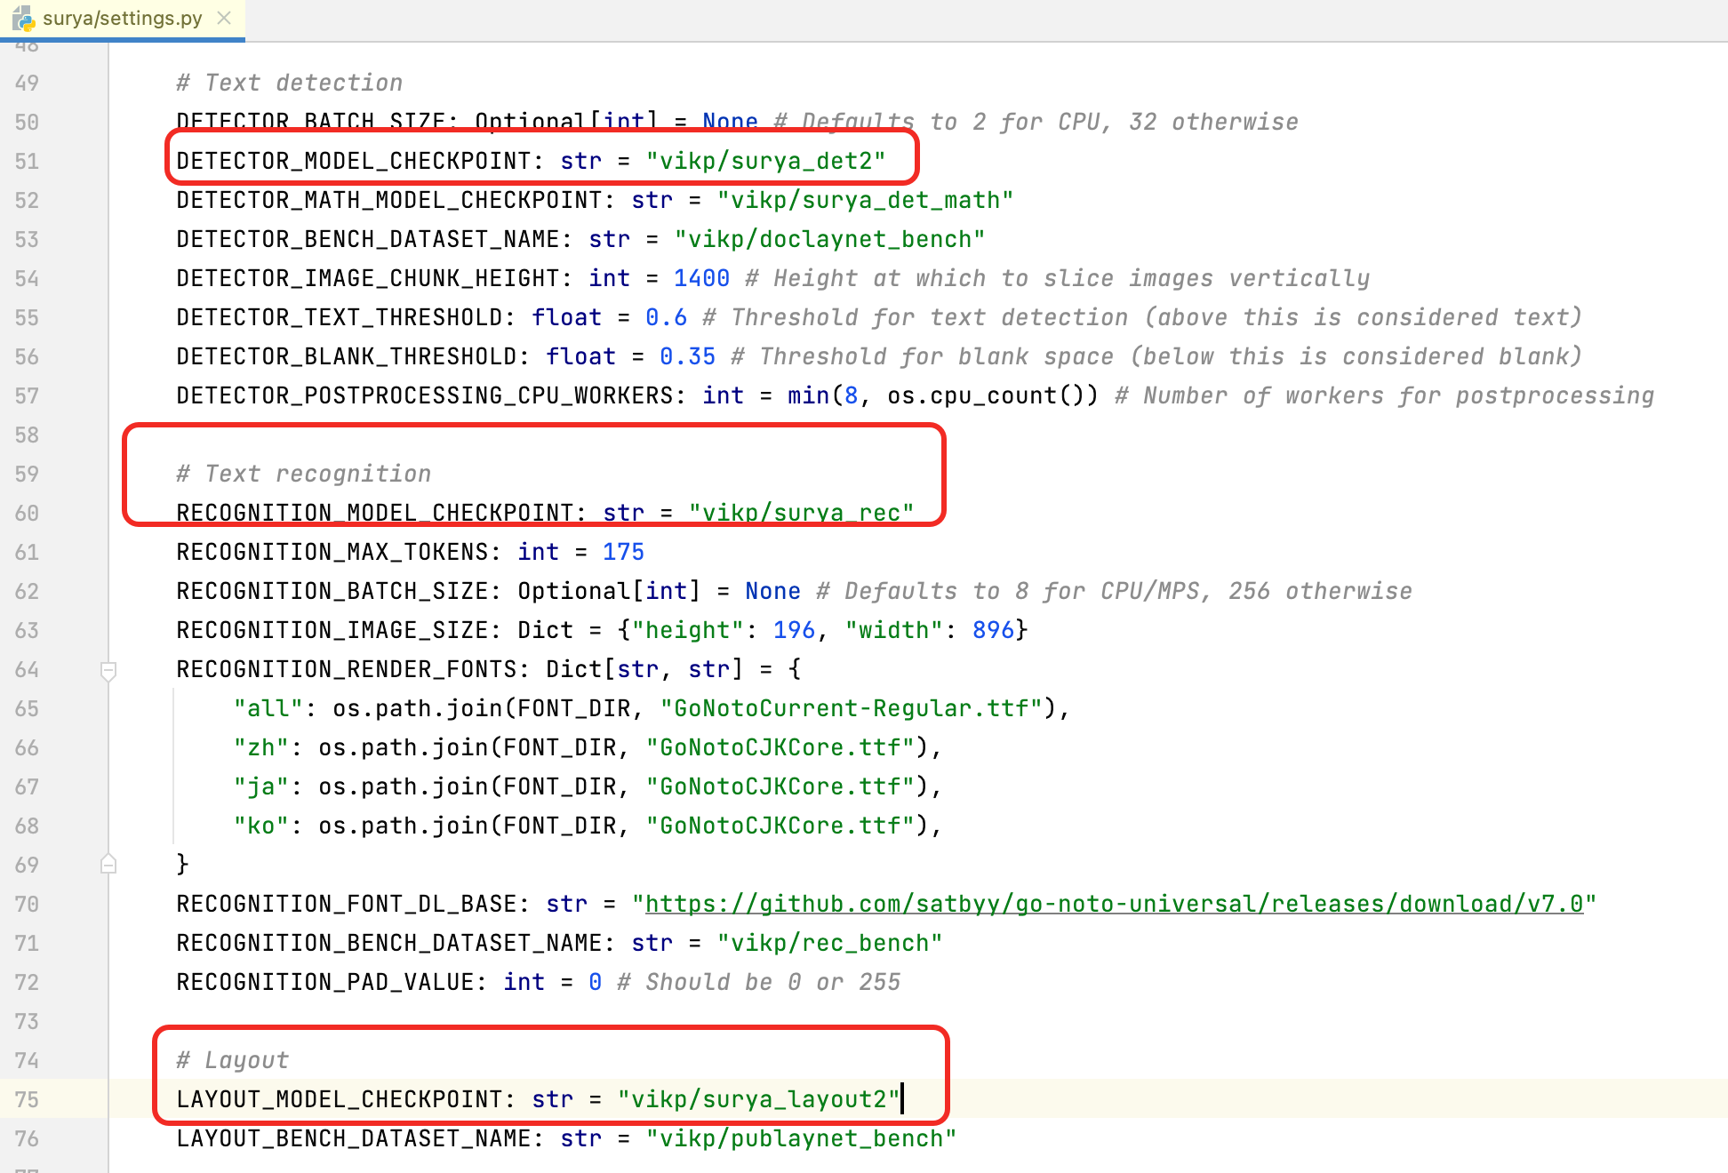Click line number 75 in the gutter
The image size is (1728, 1173).
(x=28, y=1099)
